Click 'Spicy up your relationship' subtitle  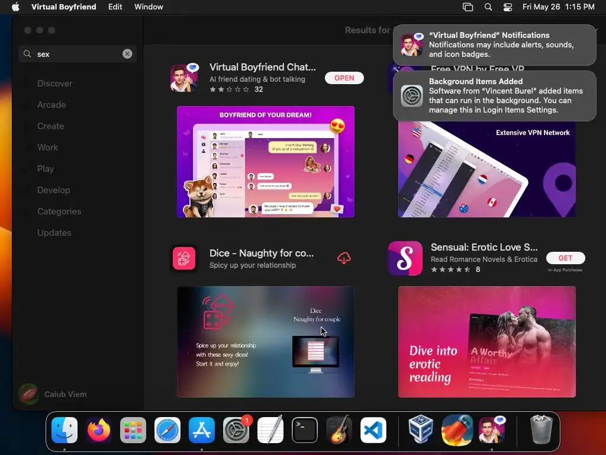coord(253,265)
